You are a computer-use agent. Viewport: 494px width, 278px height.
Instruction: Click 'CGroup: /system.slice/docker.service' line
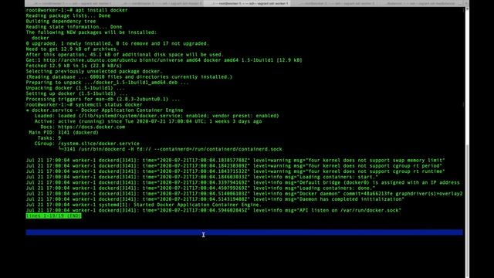click(87, 144)
